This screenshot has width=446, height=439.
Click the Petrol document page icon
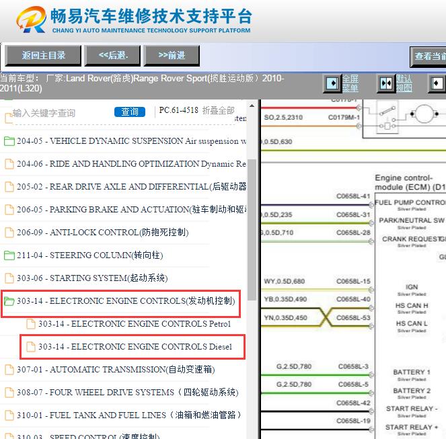[31, 324]
